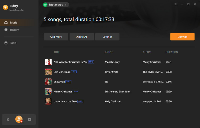The image size is (200, 128).
Task: Select song title 'Underneath the Tree'
Action: coord(65,101)
